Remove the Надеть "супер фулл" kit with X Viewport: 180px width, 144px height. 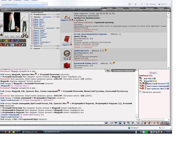tap(32, 42)
